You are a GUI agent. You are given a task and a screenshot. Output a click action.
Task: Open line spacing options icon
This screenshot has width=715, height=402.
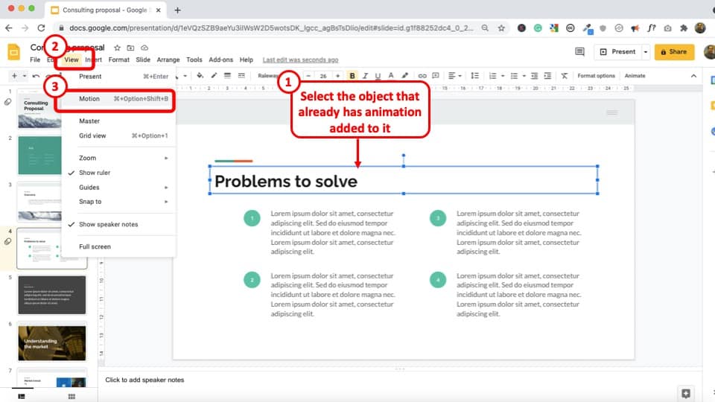pyautogui.click(x=474, y=76)
